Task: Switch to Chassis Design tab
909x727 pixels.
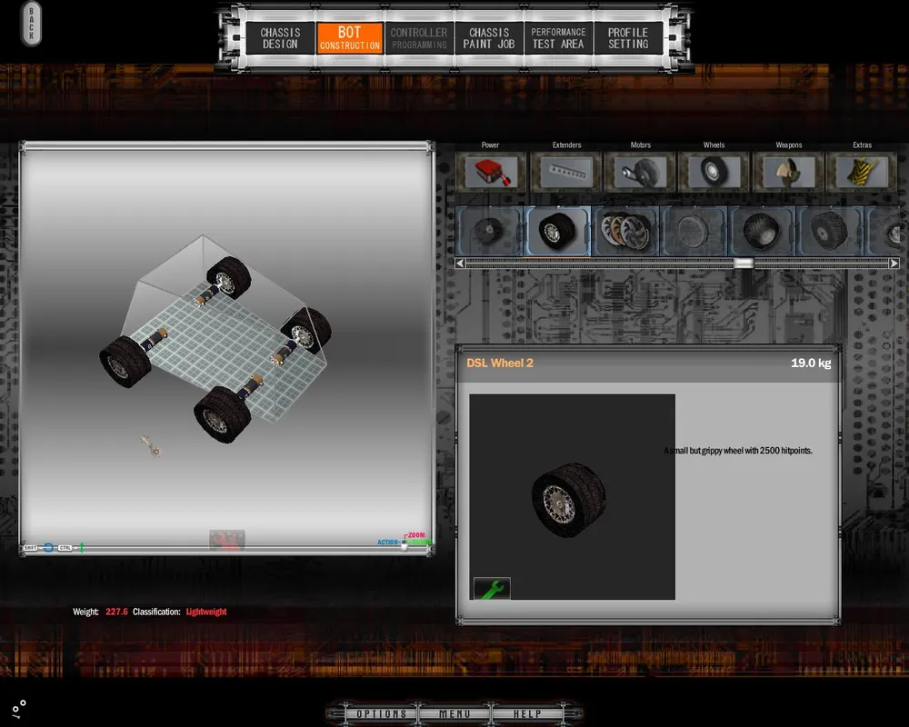Action: 280,38
